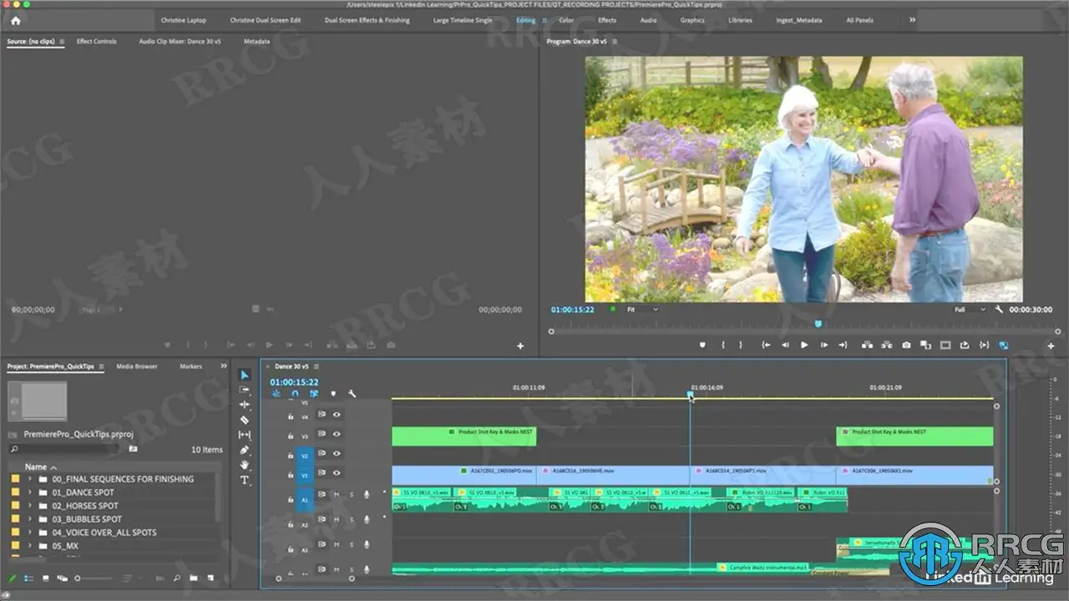Select the Pen tool
Image resolution: width=1069 pixels, height=601 pixels.
pyautogui.click(x=244, y=450)
